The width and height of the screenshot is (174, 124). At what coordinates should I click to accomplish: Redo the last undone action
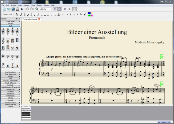32,9
